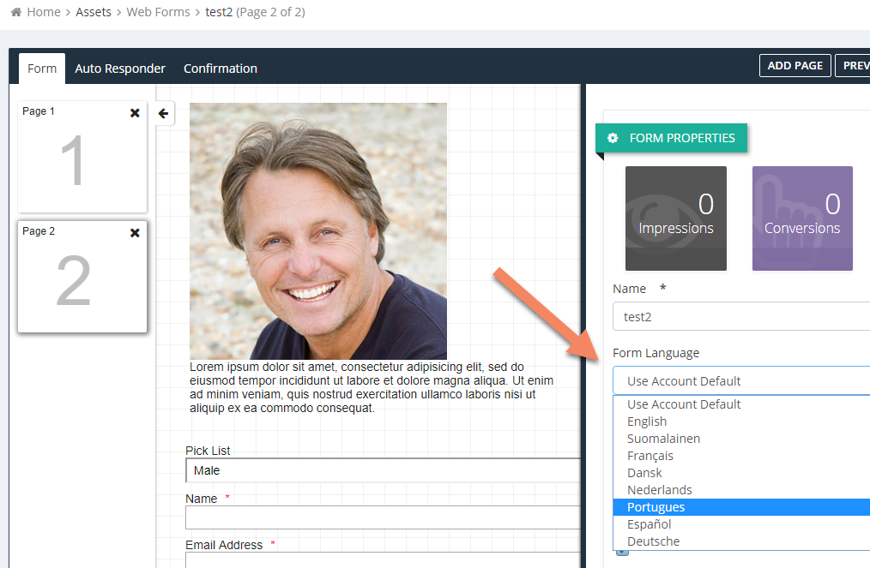870x568 pixels.
Task: Click the form's Name input field
Action: click(383, 517)
